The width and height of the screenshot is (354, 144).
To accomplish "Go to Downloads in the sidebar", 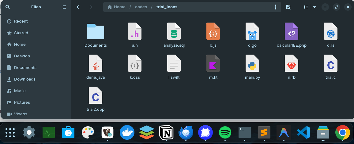I will pos(24,79).
